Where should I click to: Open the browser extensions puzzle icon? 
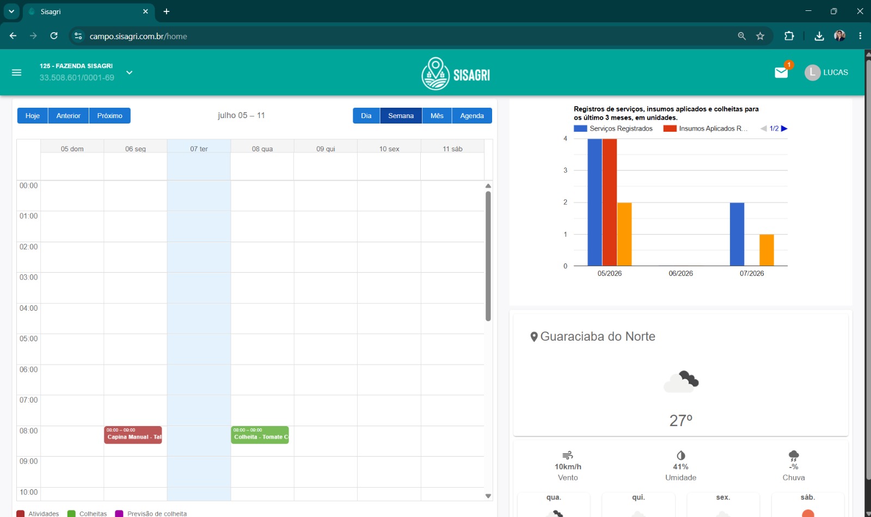click(x=789, y=36)
